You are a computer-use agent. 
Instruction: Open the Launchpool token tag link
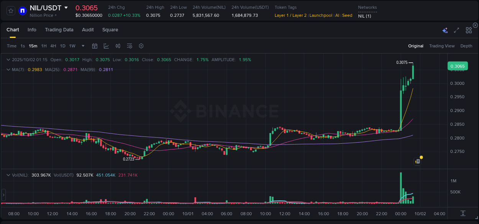tap(321, 15)
